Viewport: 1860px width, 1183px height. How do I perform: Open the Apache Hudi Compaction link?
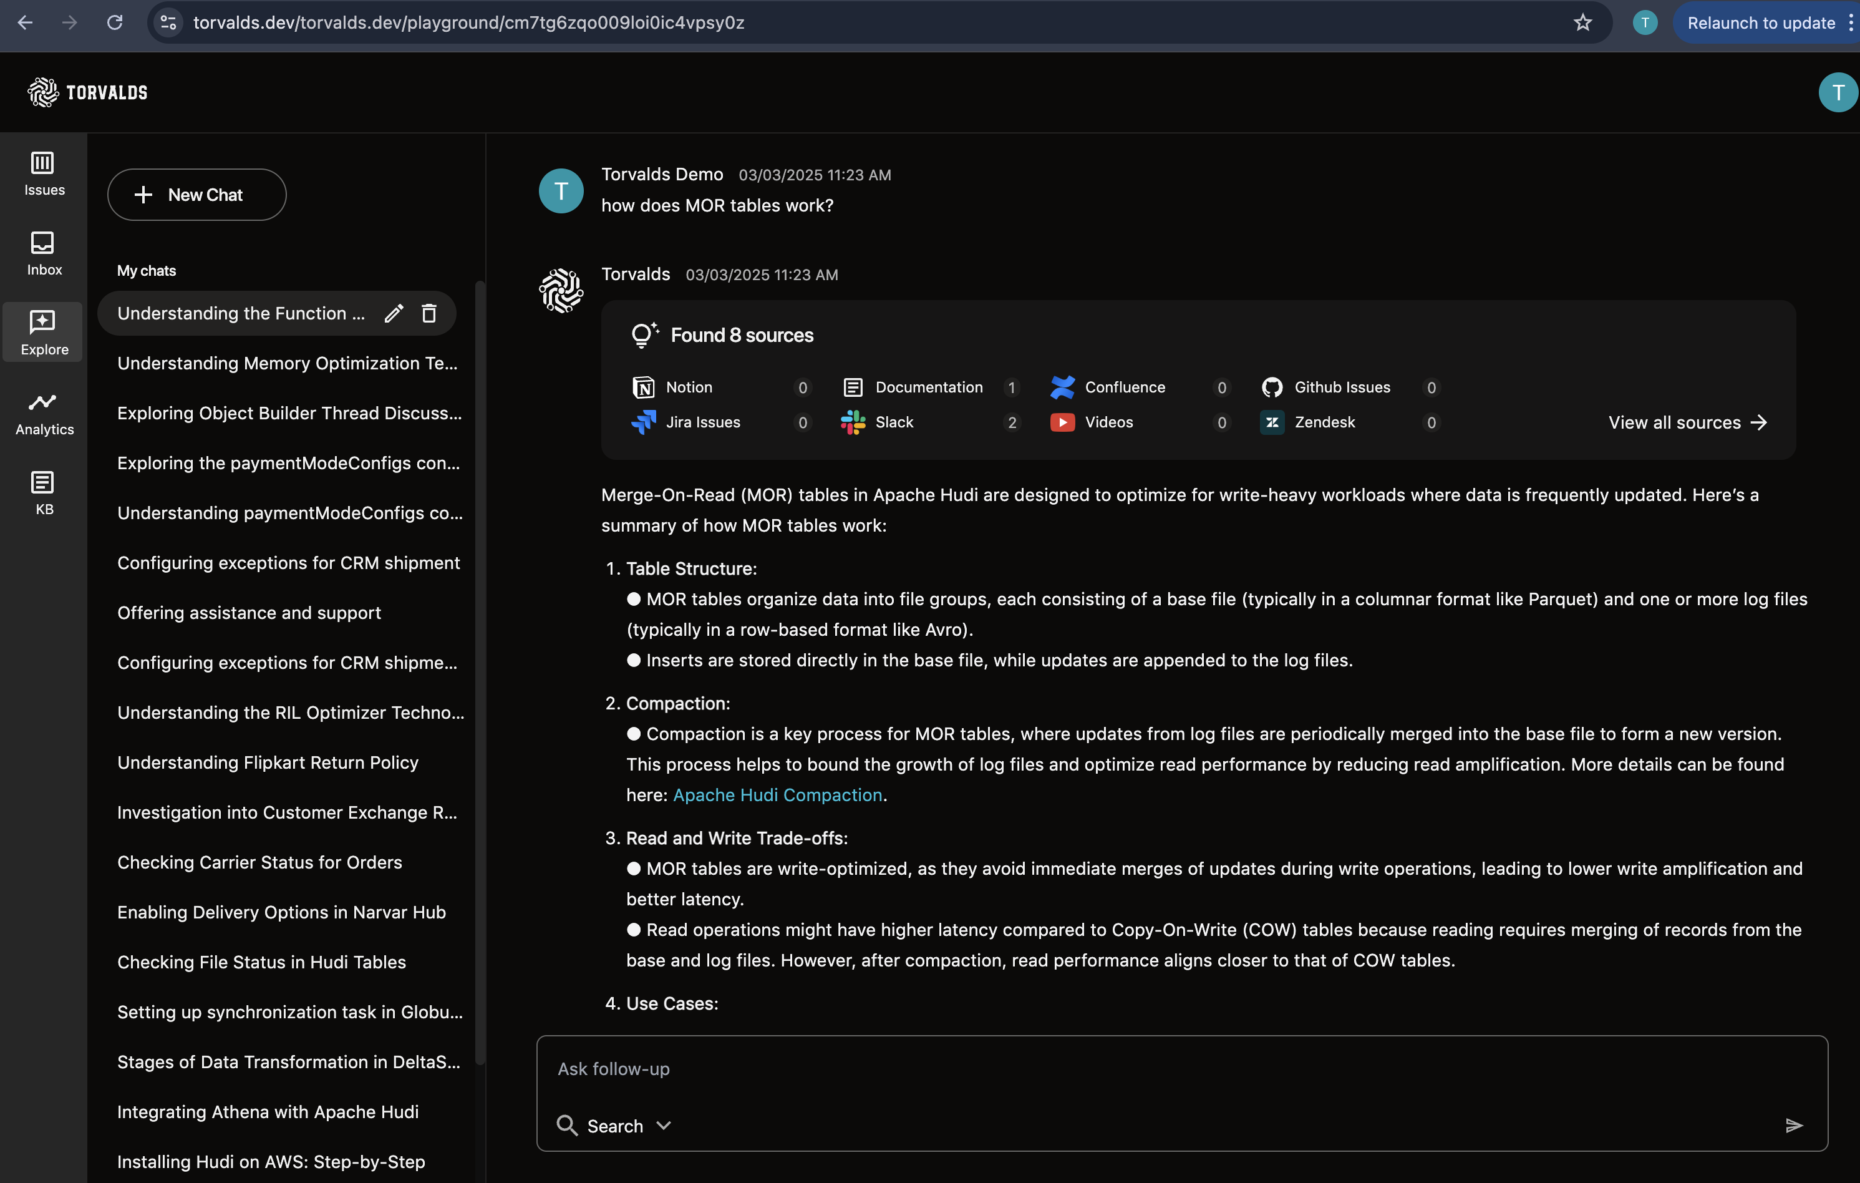[777, 795]
